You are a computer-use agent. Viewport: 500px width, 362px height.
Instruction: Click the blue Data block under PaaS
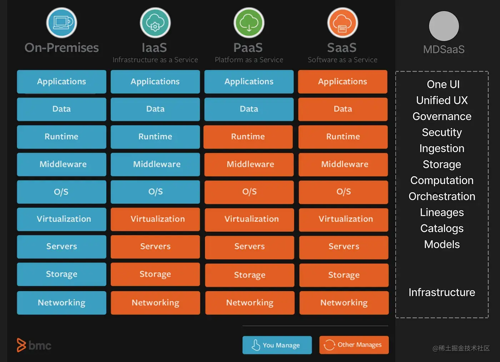click(249, 109)
